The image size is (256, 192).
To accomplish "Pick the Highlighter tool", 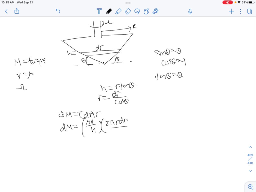I will (x=118, y=11).
